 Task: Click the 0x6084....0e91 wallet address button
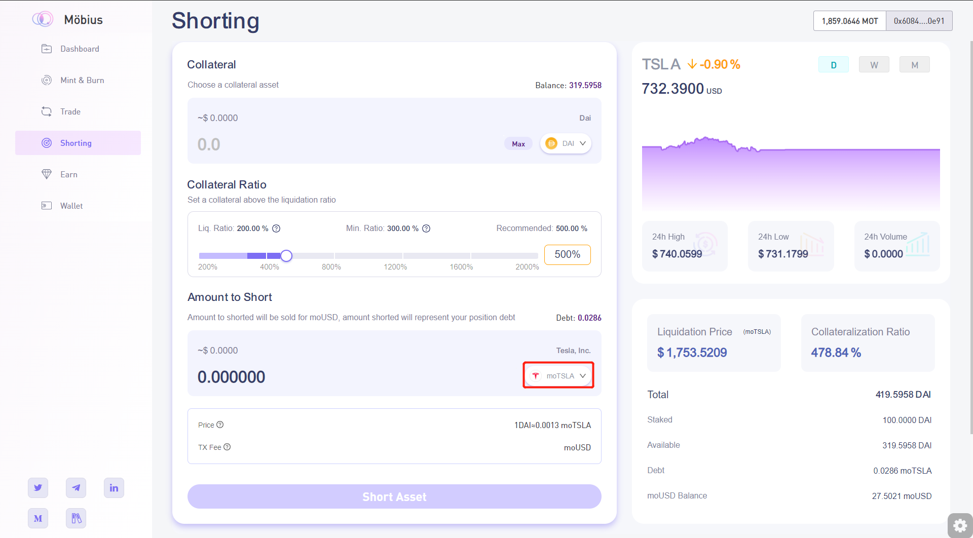pyautogui.click(x=919, y=21)
